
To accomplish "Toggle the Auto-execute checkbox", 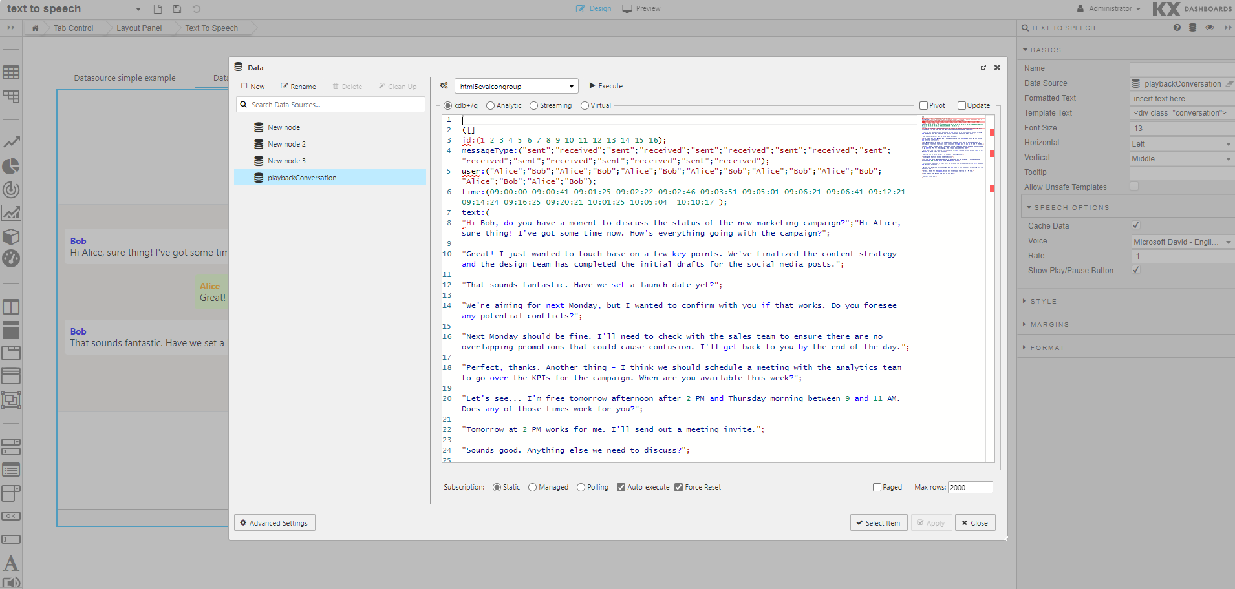I will pos(621,488).
